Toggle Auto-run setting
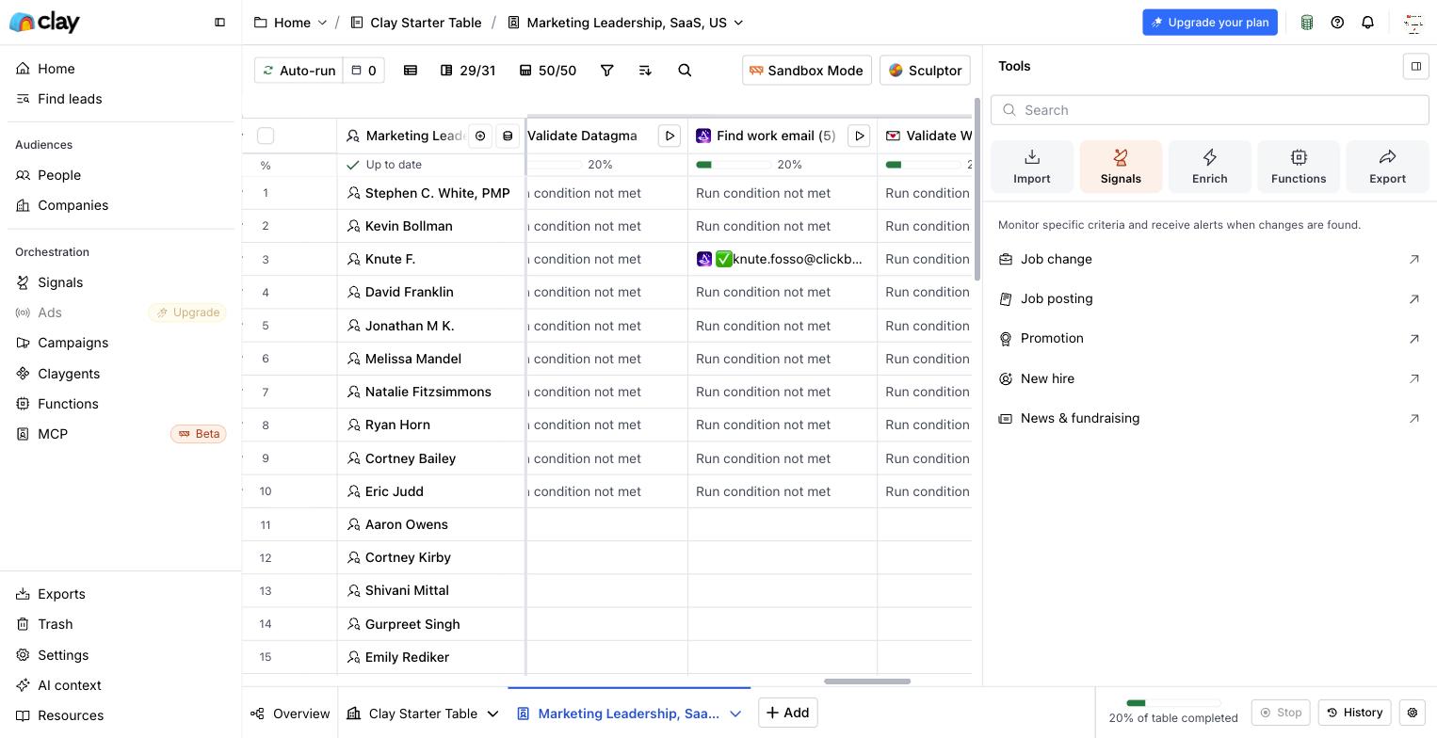The height and width of the screenshot is (738, 1437). pyautogui.click(x=298, y=70)
